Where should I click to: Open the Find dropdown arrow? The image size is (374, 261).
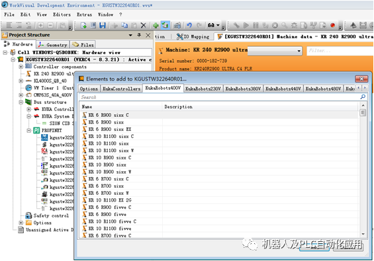coord(218,25)
